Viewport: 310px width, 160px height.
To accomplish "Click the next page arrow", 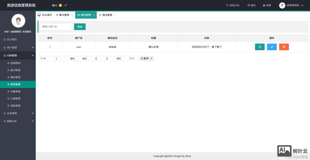I will 107,59.
